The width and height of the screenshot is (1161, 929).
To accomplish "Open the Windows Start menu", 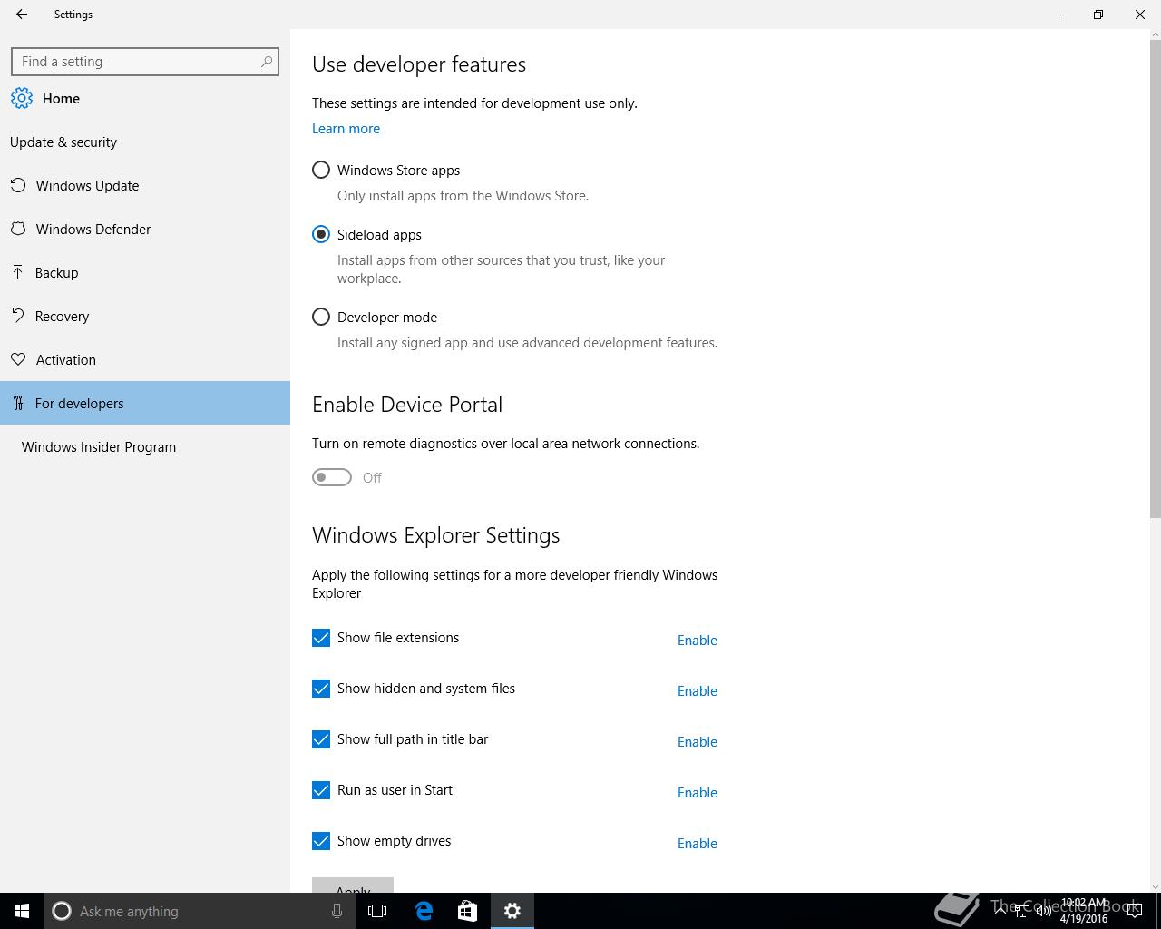I will [x=22, y=911].
